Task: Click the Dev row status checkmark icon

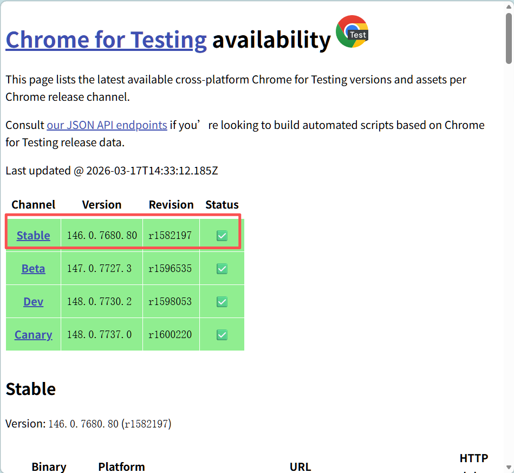Action: pyautogui.click(x=222, y=302)
